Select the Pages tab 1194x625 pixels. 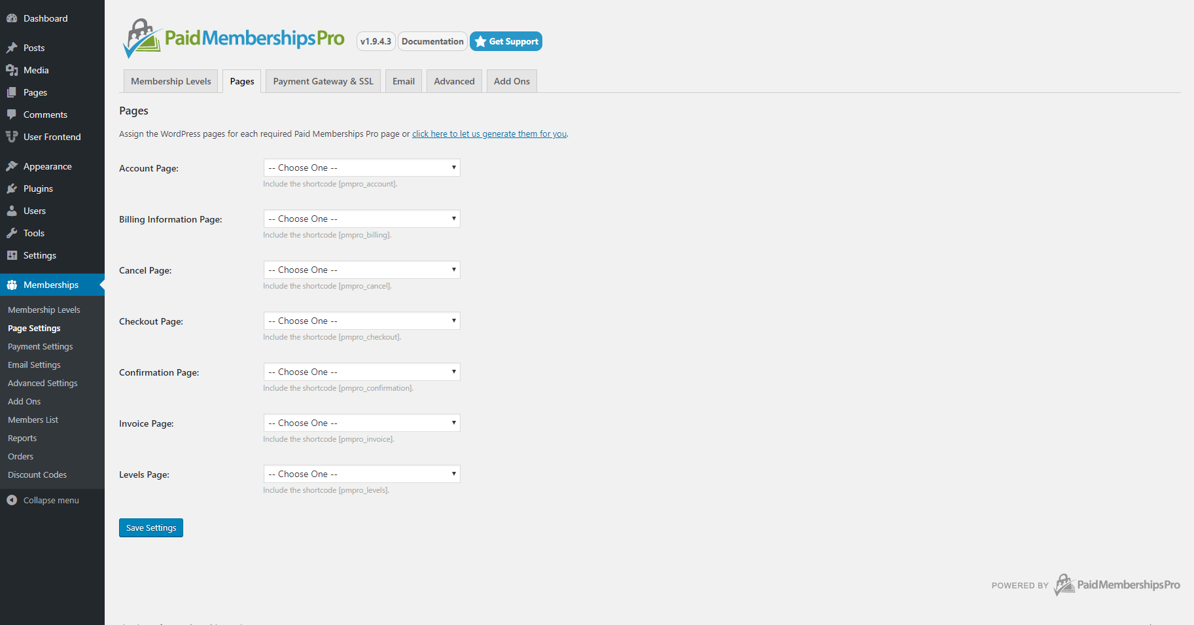point(242,81)
